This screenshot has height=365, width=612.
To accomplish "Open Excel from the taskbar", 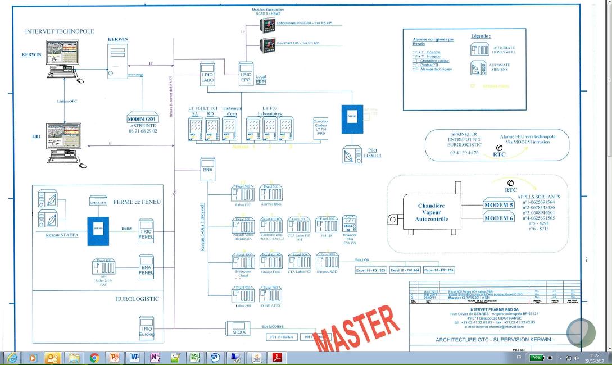I will [194, 358].
